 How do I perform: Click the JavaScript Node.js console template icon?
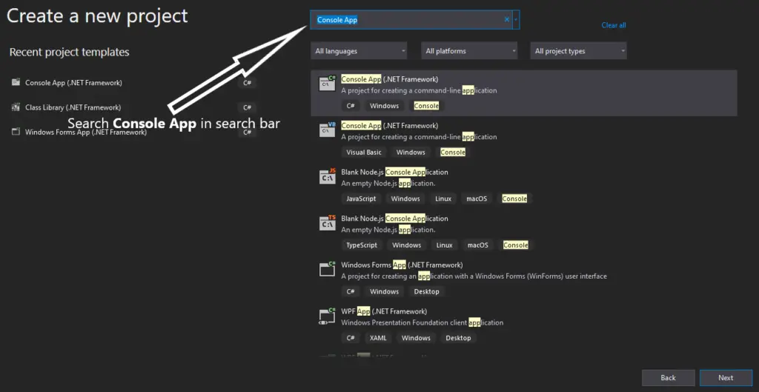pyautogui.click(x=327, y=176)
